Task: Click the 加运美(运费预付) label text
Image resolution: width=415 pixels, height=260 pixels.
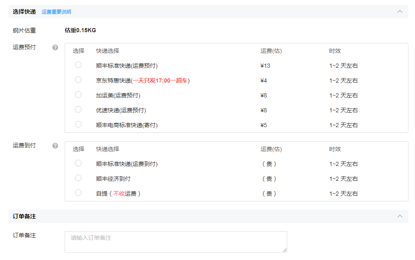Action: pyautogui.click(x=118, y=95)
